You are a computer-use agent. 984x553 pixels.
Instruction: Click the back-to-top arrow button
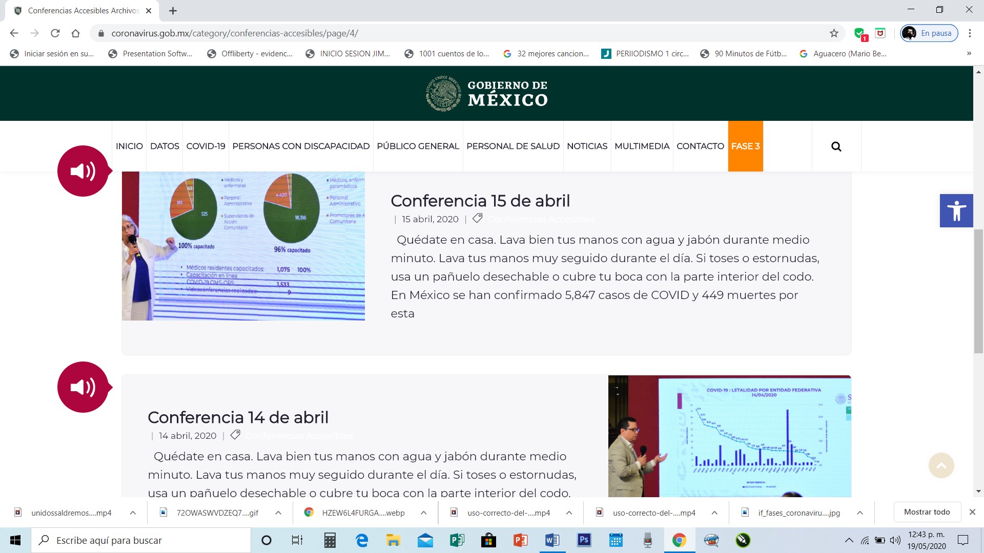941,465
